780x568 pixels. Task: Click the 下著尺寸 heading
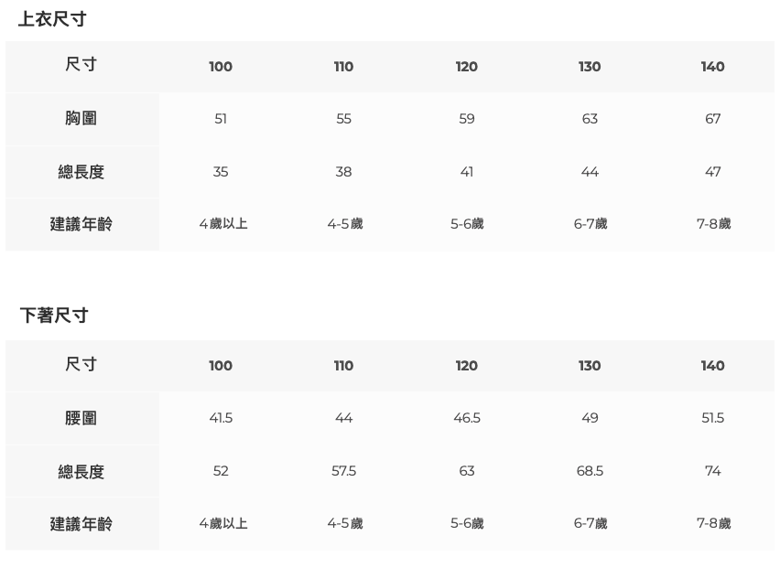pyautogui.click(x=54, y=316)
